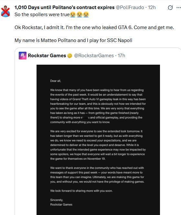Viewport: 181px width, 215px height.
Task: Click the 'Dear all,' greeting in letter
Action: (x=56, y=81)
